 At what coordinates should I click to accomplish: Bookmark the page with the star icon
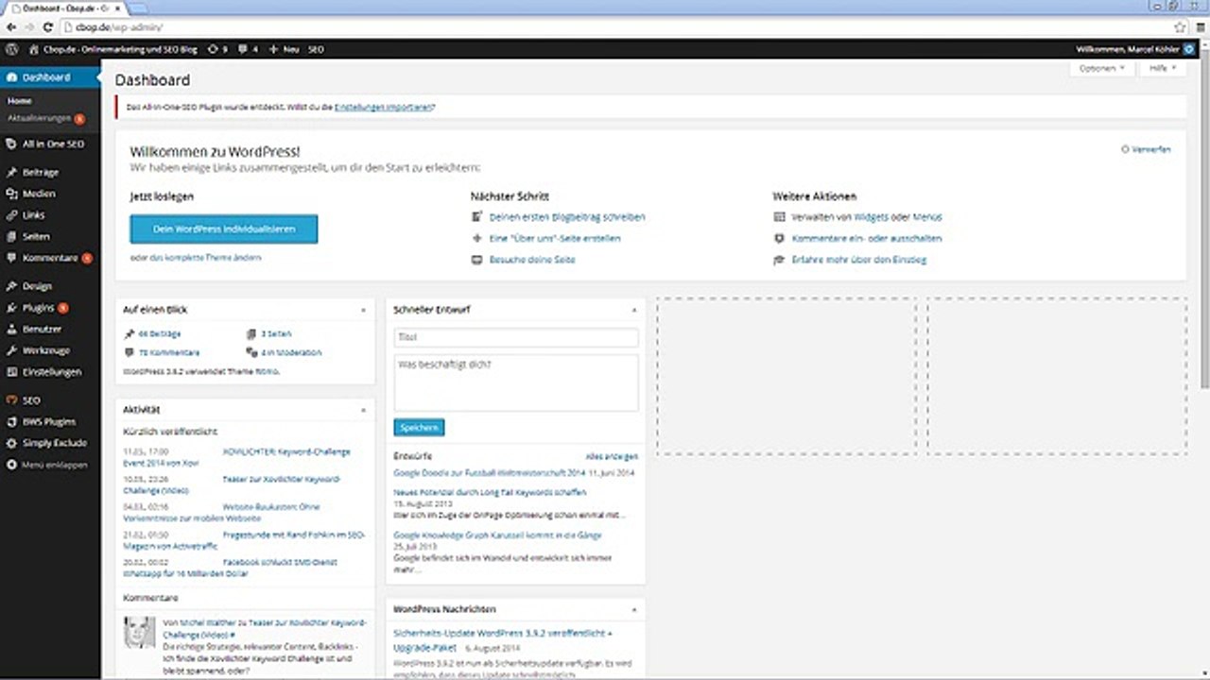pos(1180,27)
